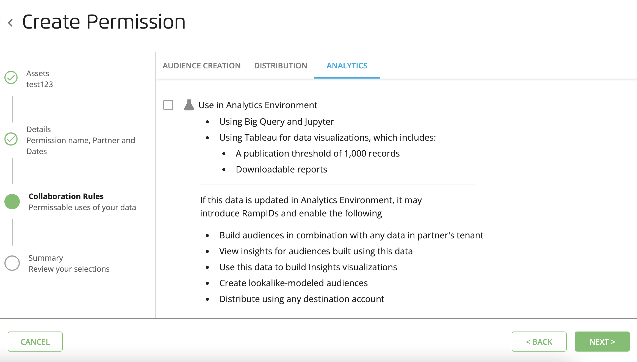Click the flask icon for Analytics Environment
This screenshot has height=362, width=637.
(x=189, y=105)
